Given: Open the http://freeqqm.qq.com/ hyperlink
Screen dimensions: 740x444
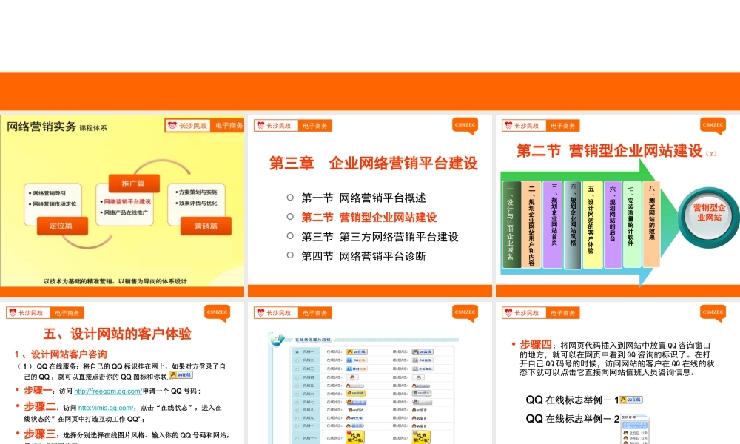Looking at the screenshot, I should tap(108, 391).
